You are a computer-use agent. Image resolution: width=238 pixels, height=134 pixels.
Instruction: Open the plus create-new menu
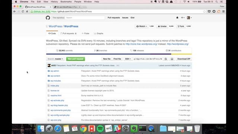coord(183,17)
